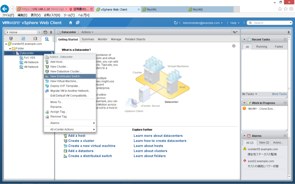Screen dimensions: 295x184
Task: Click Learn more about datacenters link
Action: pyautogui.click(x=158, y=135)
